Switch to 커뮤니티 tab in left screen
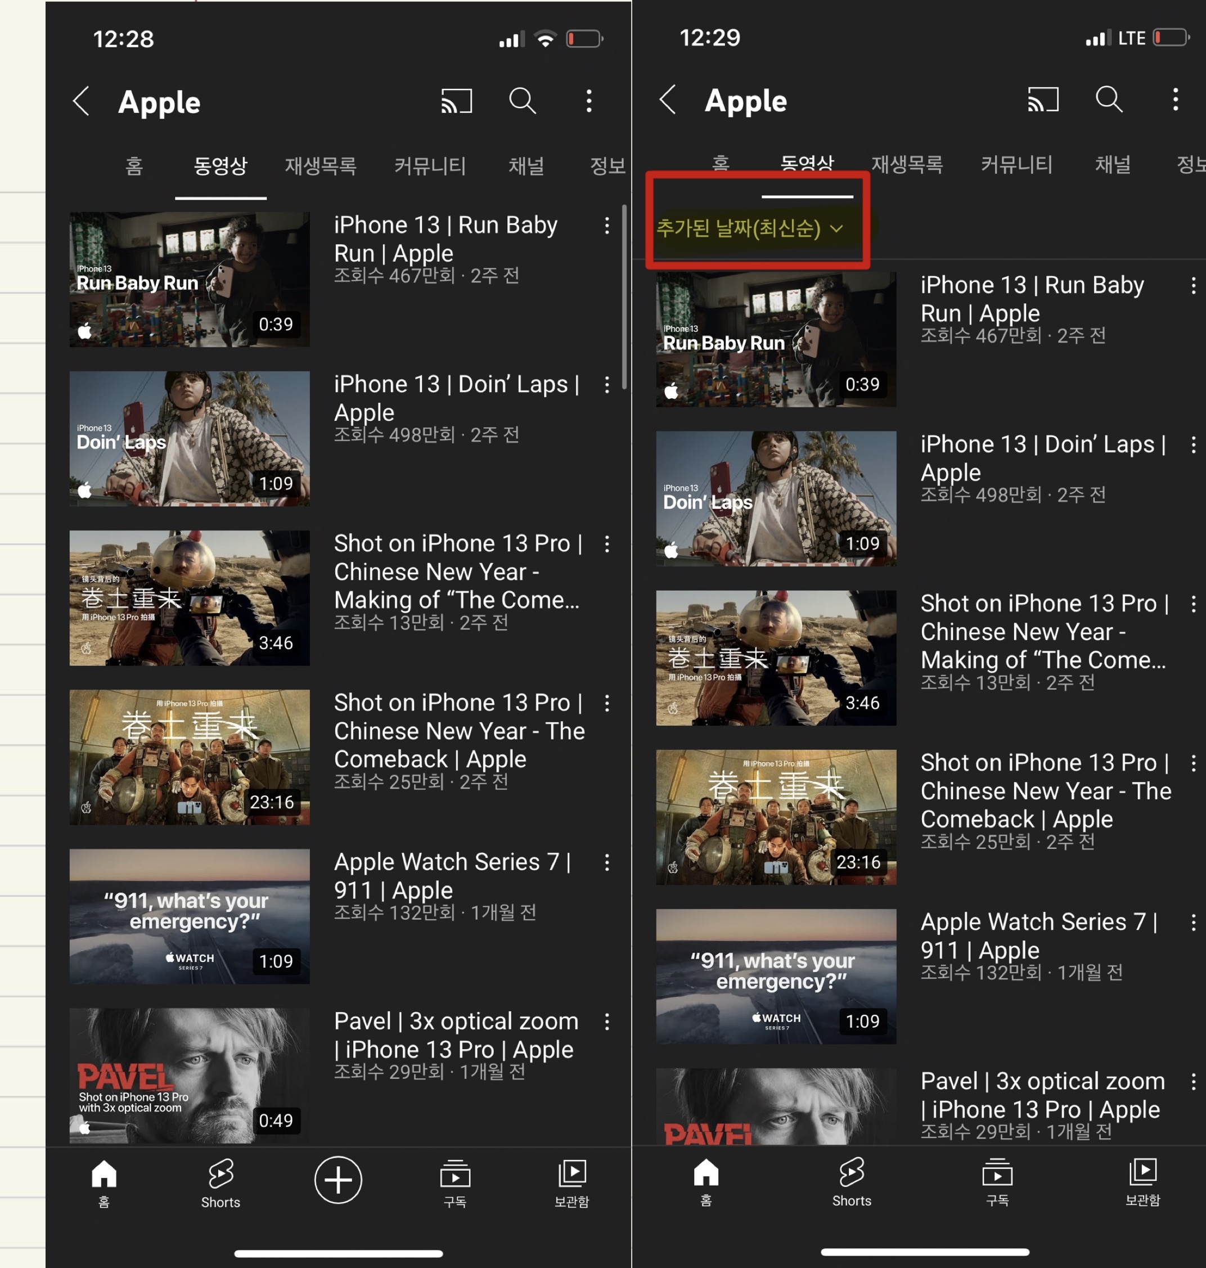 [x=430, y=167]
